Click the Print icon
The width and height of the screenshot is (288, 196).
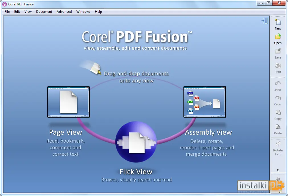[278, 65]
